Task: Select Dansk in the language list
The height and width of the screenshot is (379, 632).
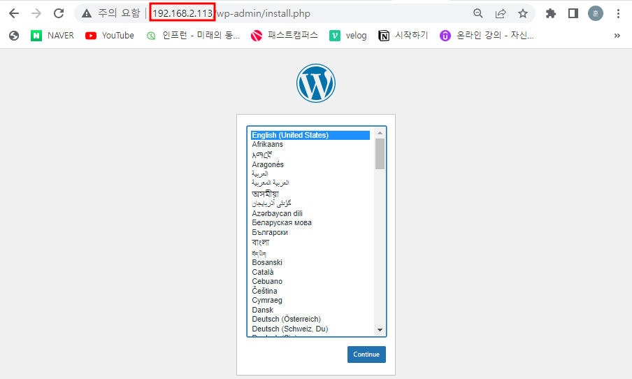Action: (310, 310)
